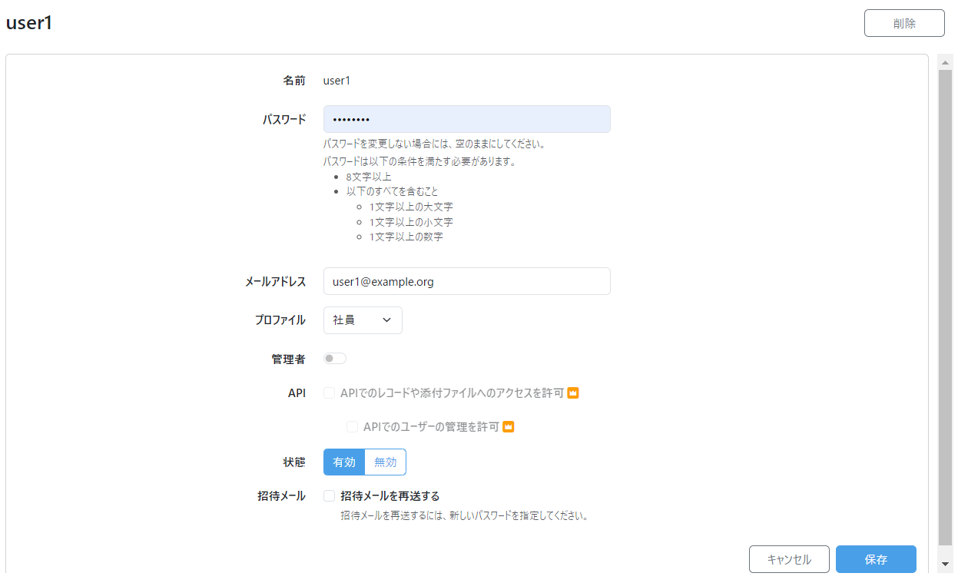
Task: Click crown icon beside ユーザーの管理を許可
Action: 508,426
